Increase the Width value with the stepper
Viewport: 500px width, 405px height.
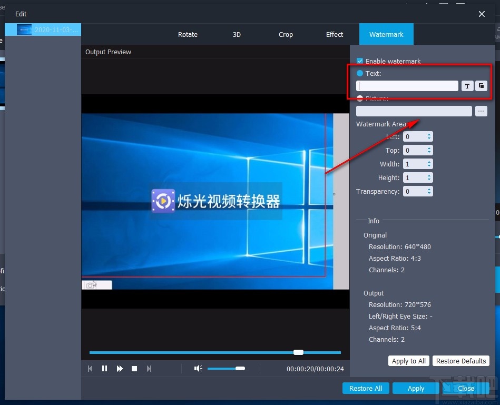pyautogui.click(x=428, y=162)
